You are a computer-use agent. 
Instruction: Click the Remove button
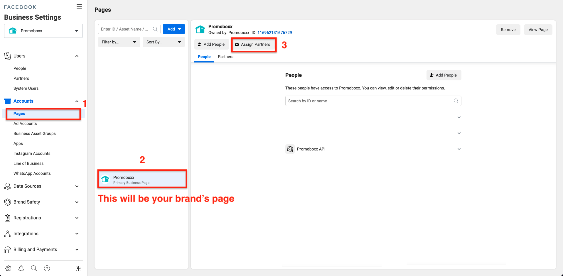pyautogui.click(x=508, y=30)
